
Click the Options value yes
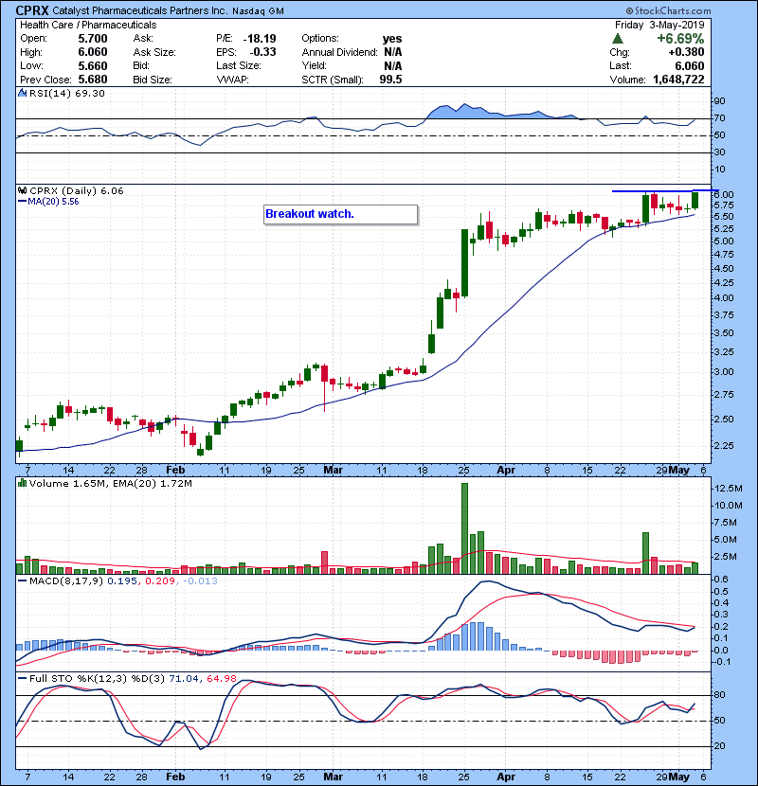[x=392, y=39]
